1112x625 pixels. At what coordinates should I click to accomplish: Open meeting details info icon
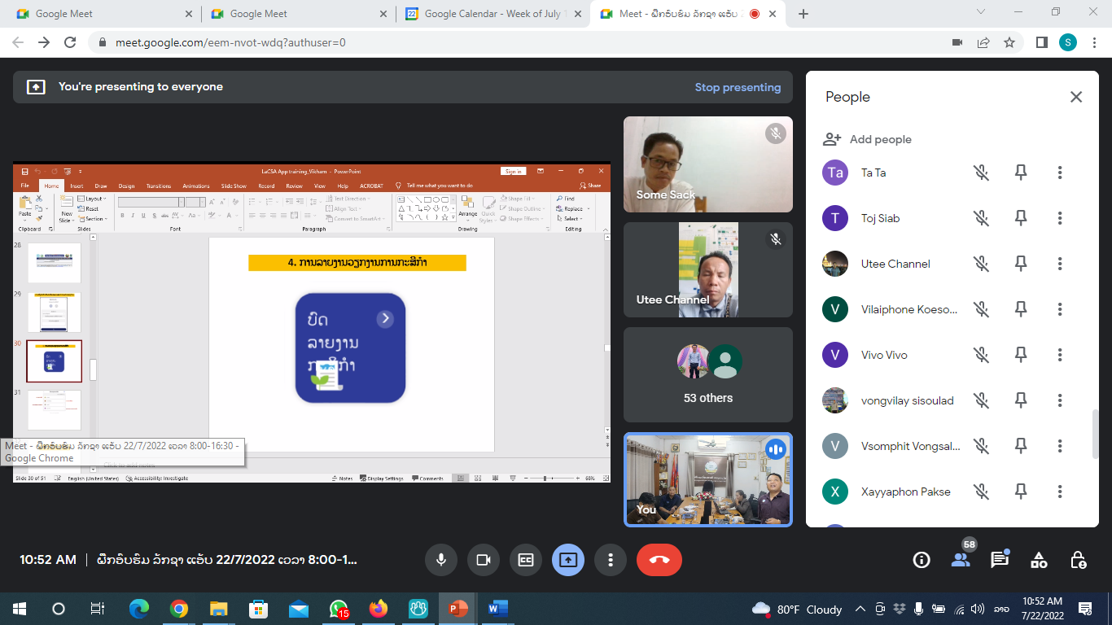point(922,560)
